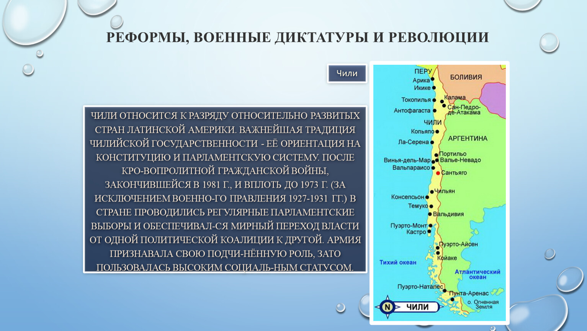Select the Пунта-Аренас city marker
Screen dimensions: 587x331
tap(452, 299)
